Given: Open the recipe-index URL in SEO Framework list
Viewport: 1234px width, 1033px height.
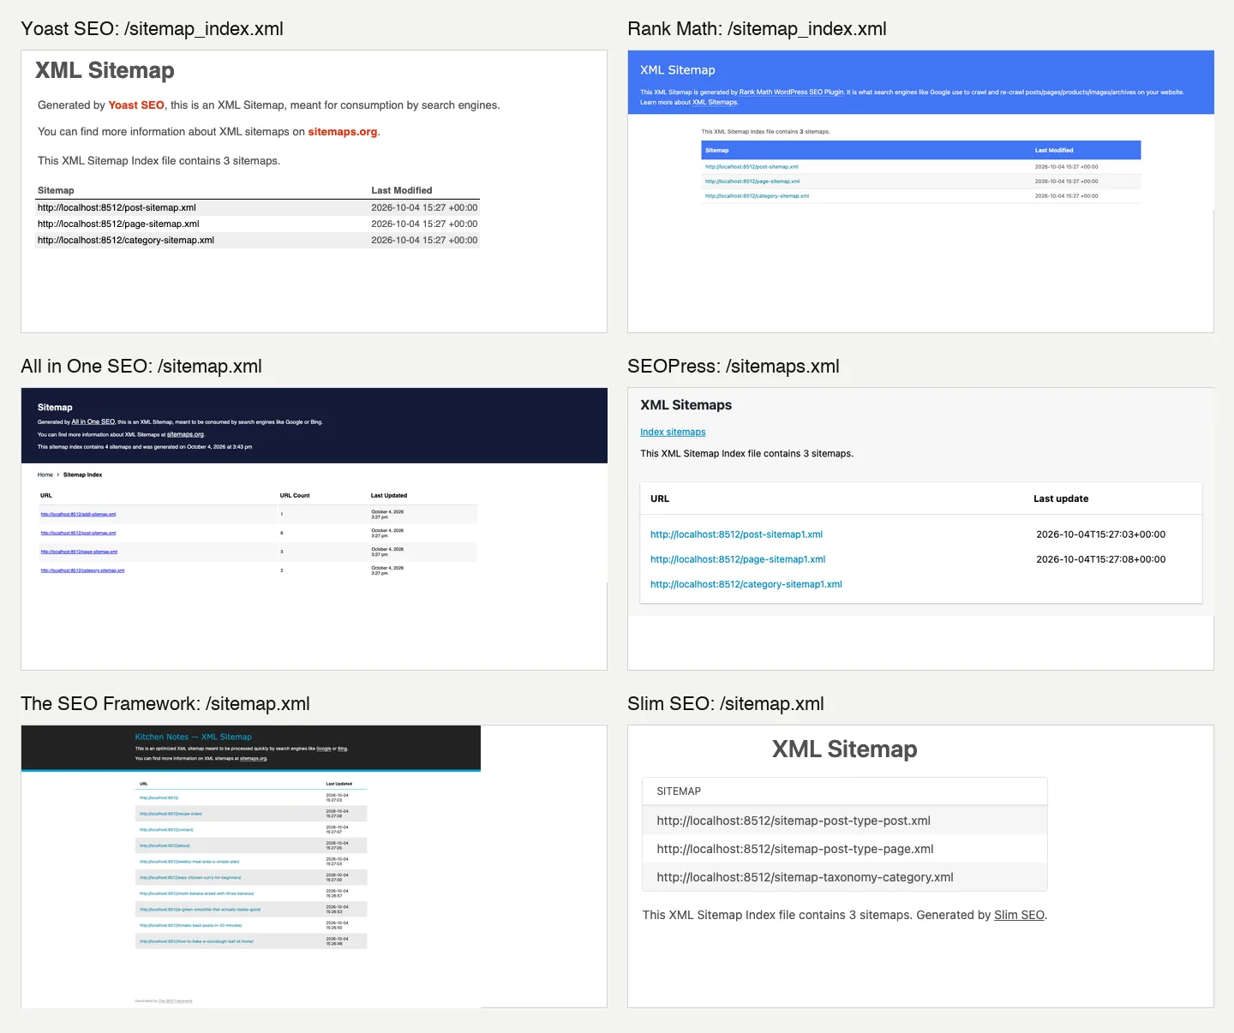Looking at the screenshot, I should point(171,814).
